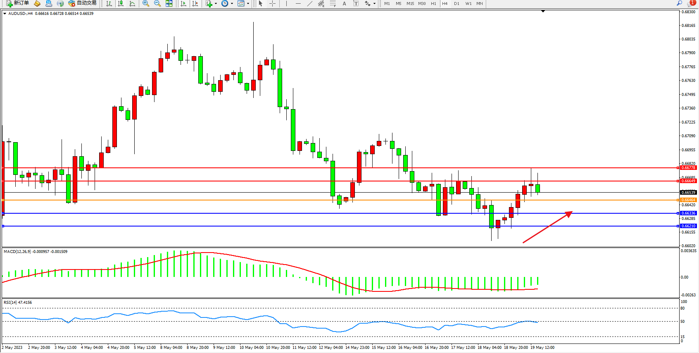Image resolution: width=699 pixels, height=353 pixels.
Task: Click the New Order (新订单) button
Action: click(17, 3)
